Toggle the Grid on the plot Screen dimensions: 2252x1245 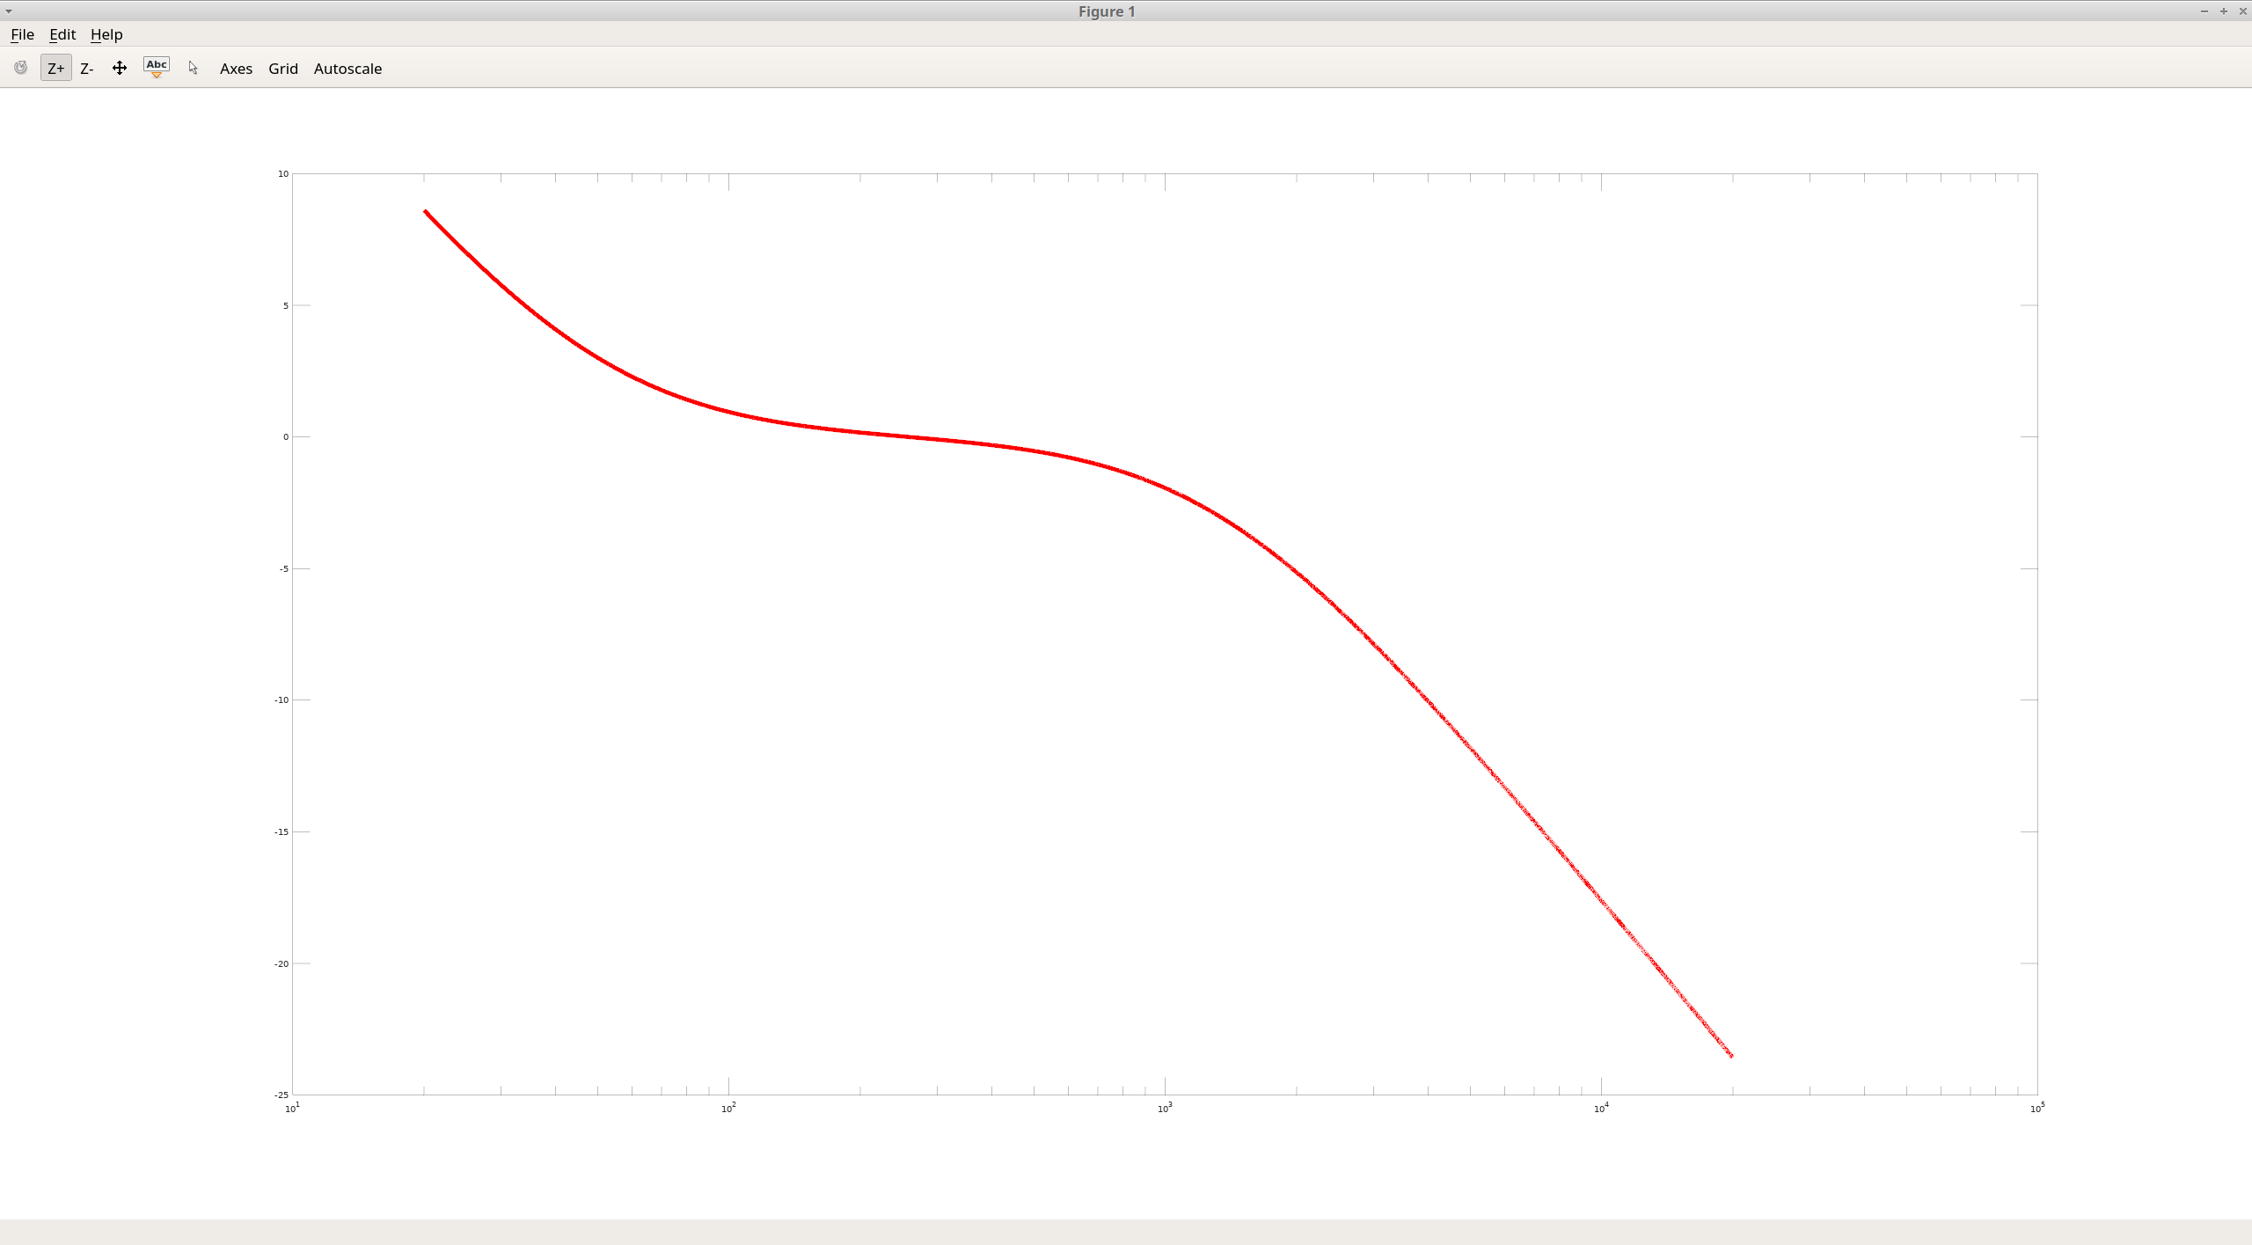[283, 68]
